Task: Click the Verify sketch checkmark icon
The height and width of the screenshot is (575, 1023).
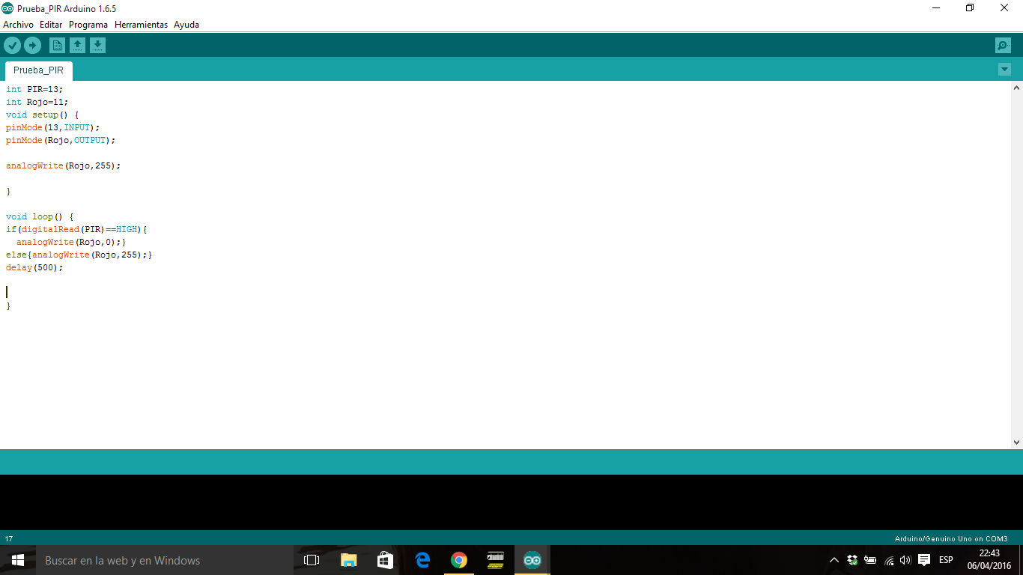Action: [12, 46]
